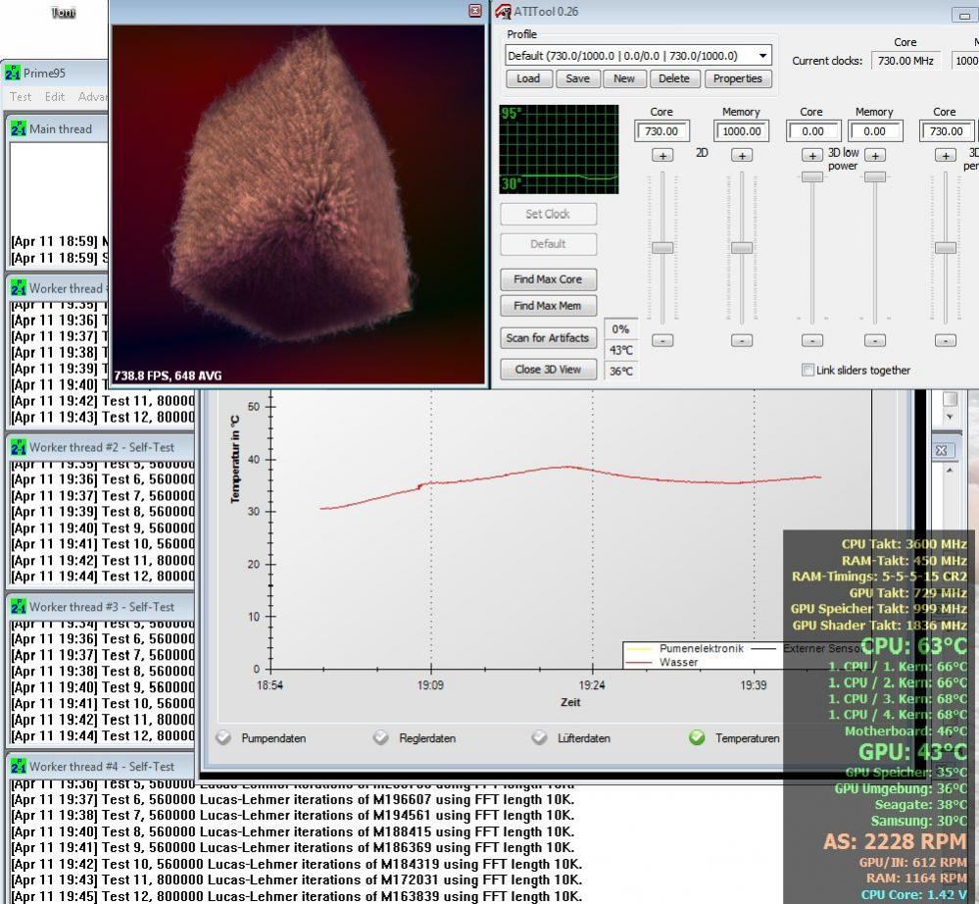The image size is (979, 904).
Task: Click the 3D low power Core slider handle
Action: [x=811, y=176]
